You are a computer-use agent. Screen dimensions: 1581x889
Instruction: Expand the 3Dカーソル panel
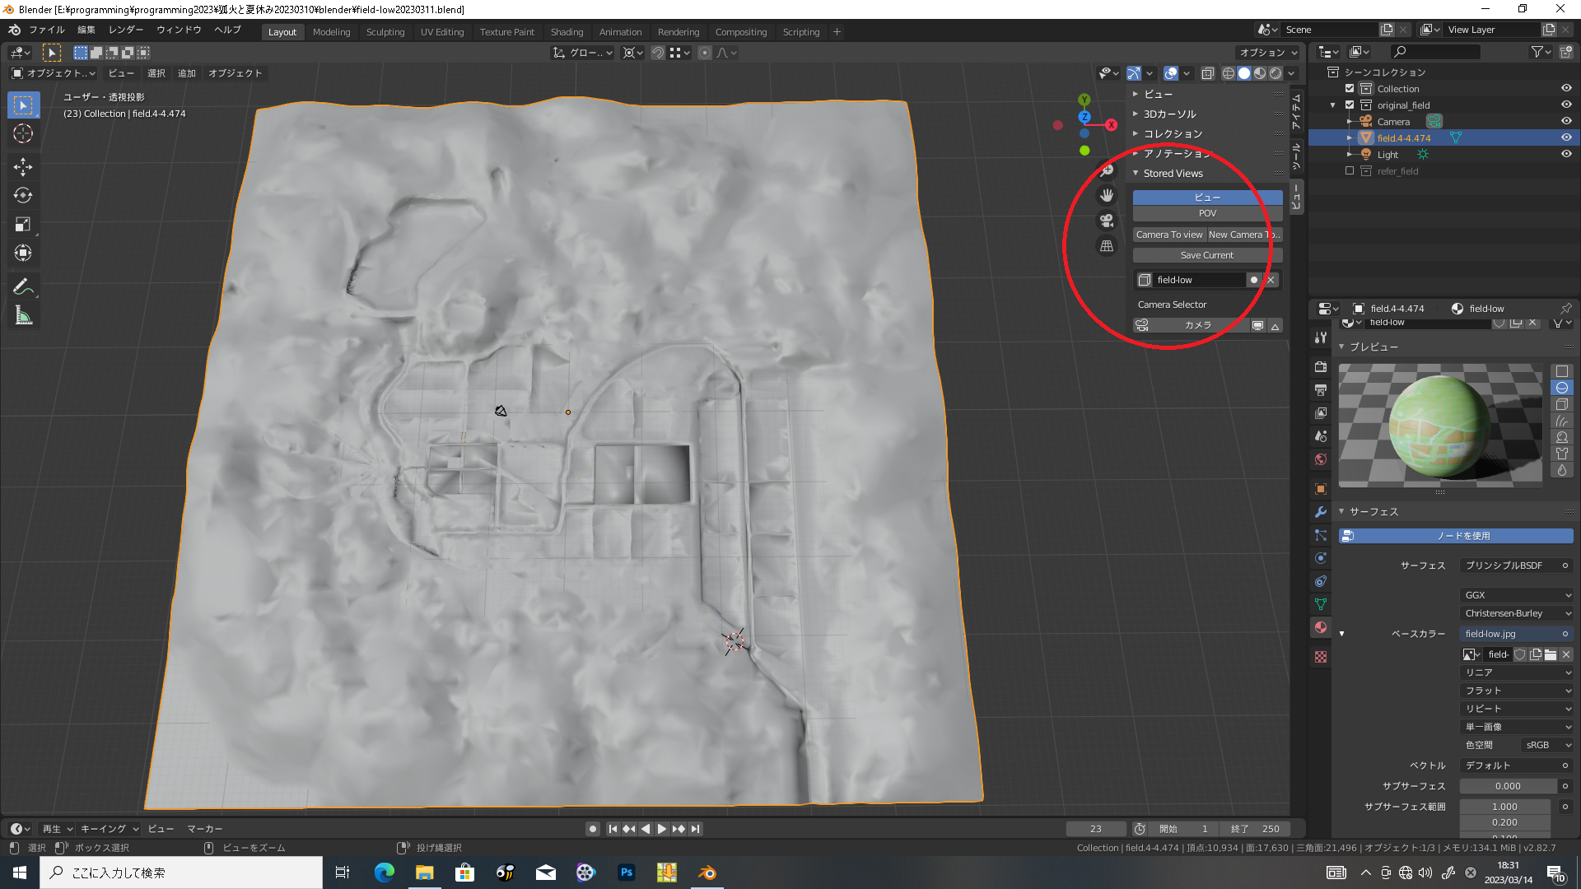tap(1169, 114)
